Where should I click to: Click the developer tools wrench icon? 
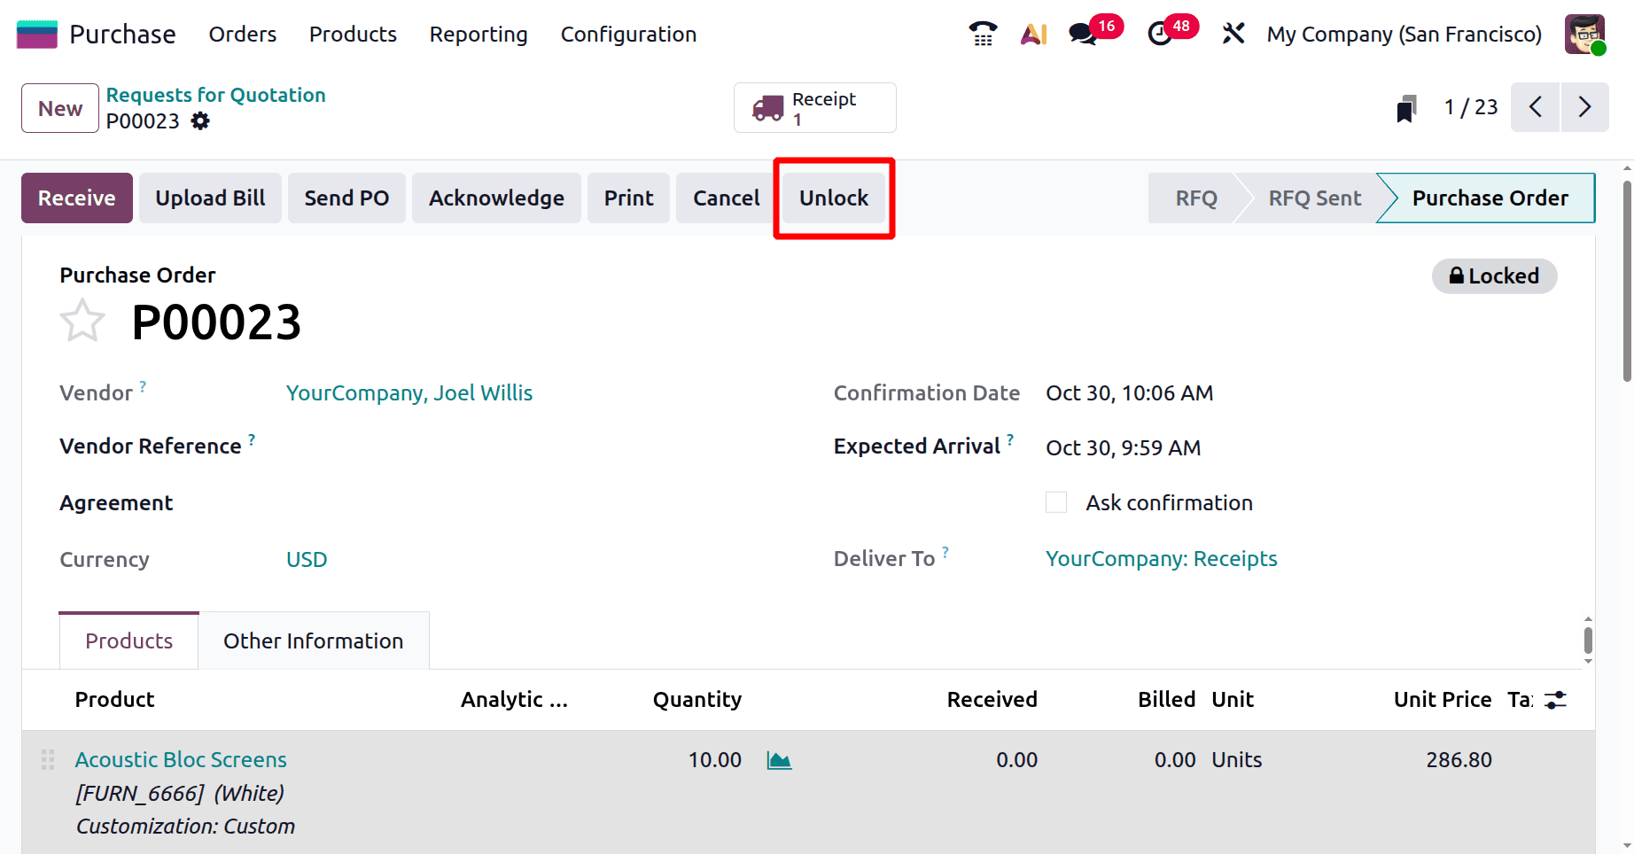point(1233,34)
